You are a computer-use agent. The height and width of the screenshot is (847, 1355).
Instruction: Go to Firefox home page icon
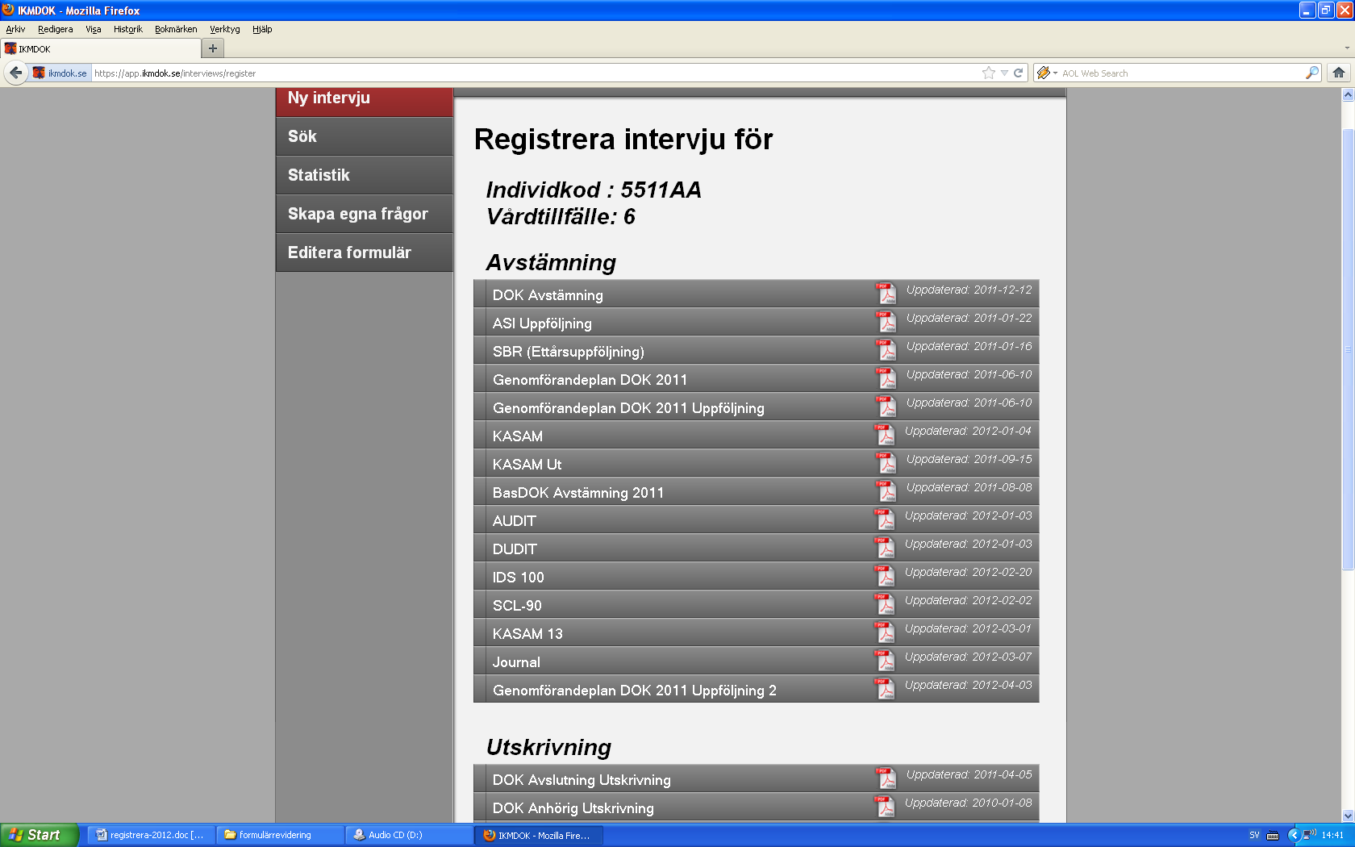1339,73
